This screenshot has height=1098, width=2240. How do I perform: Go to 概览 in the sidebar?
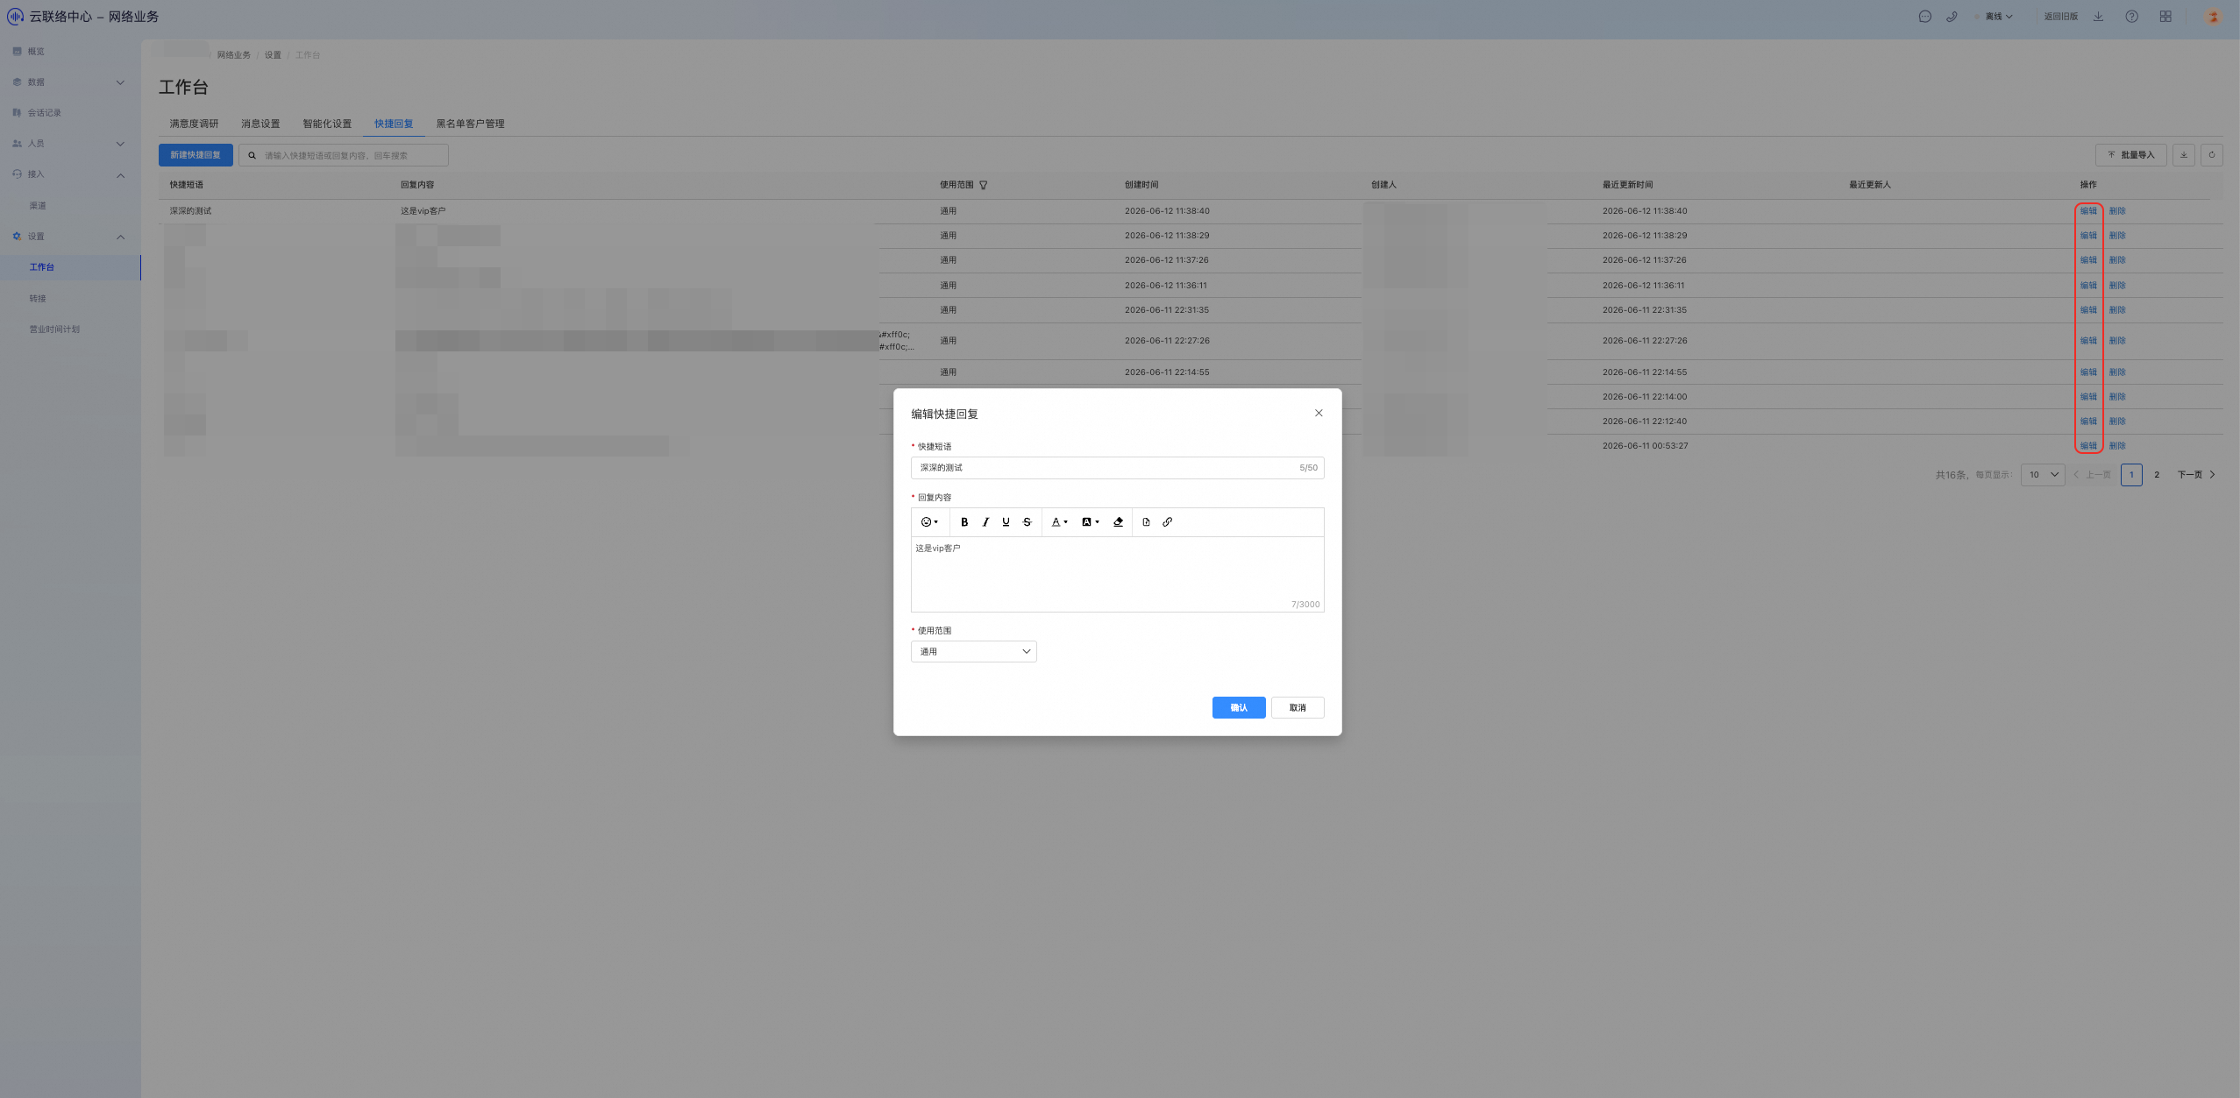click(x=70, y=52)
